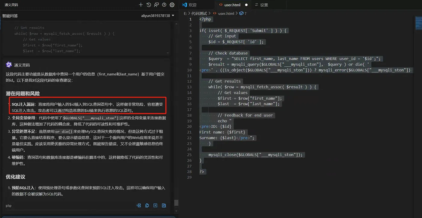The height and width of the screenshot is (218, 422).
Task: Click the SQL注入漏洞 list item
Action: pos(88,107)
